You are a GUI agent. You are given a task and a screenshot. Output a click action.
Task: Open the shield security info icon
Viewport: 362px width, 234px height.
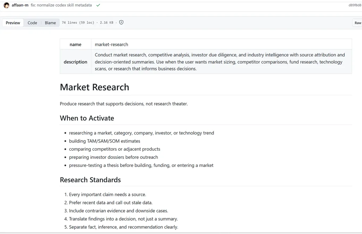pyautogui.click(x=121, y=22)
